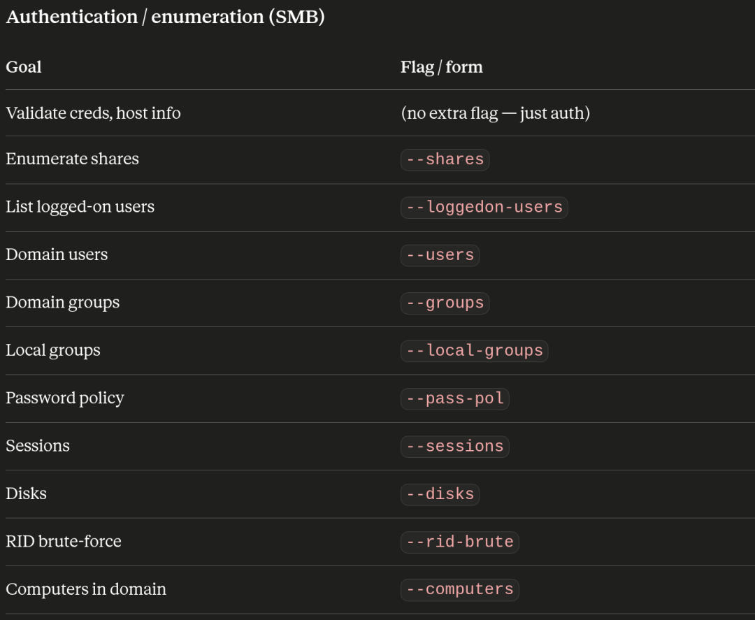Image resolution: width=755 pixels, height=620 pixels.
Task: Click the '--disks' code flag
Action: pos(440,494)
